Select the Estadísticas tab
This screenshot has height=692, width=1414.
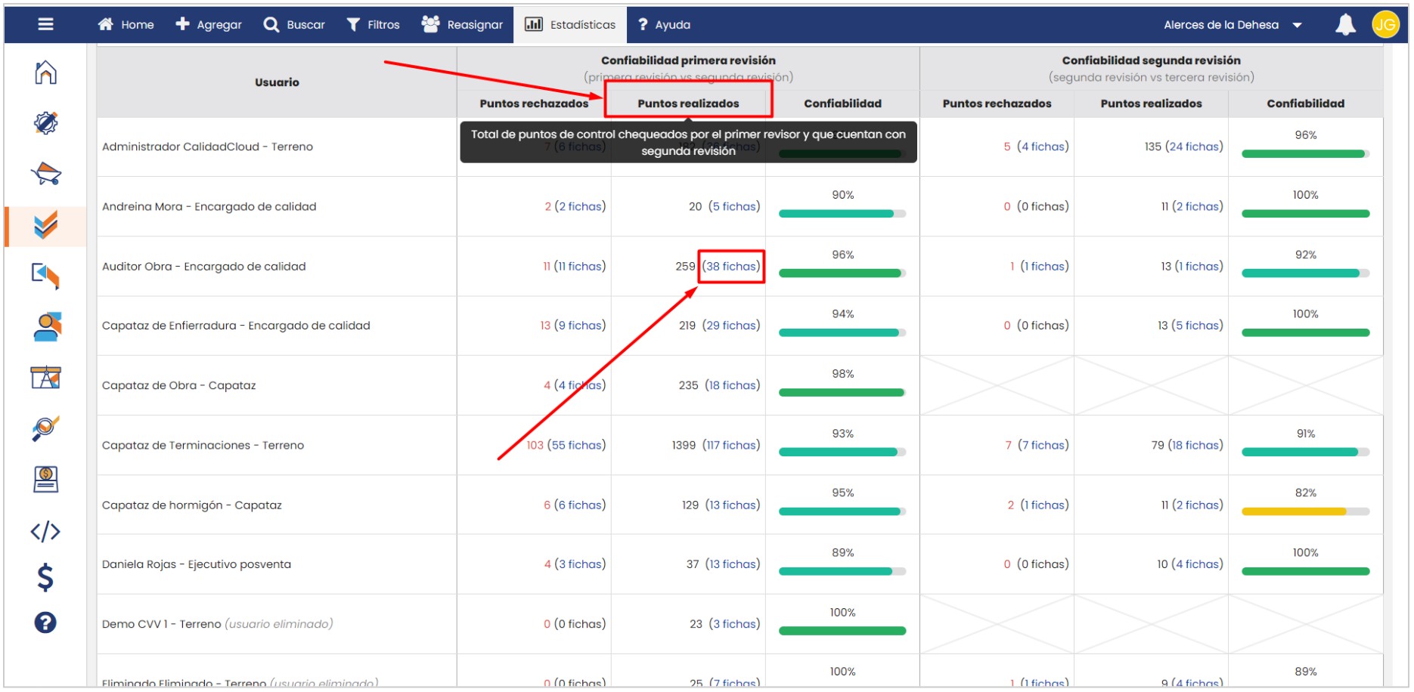570,25
